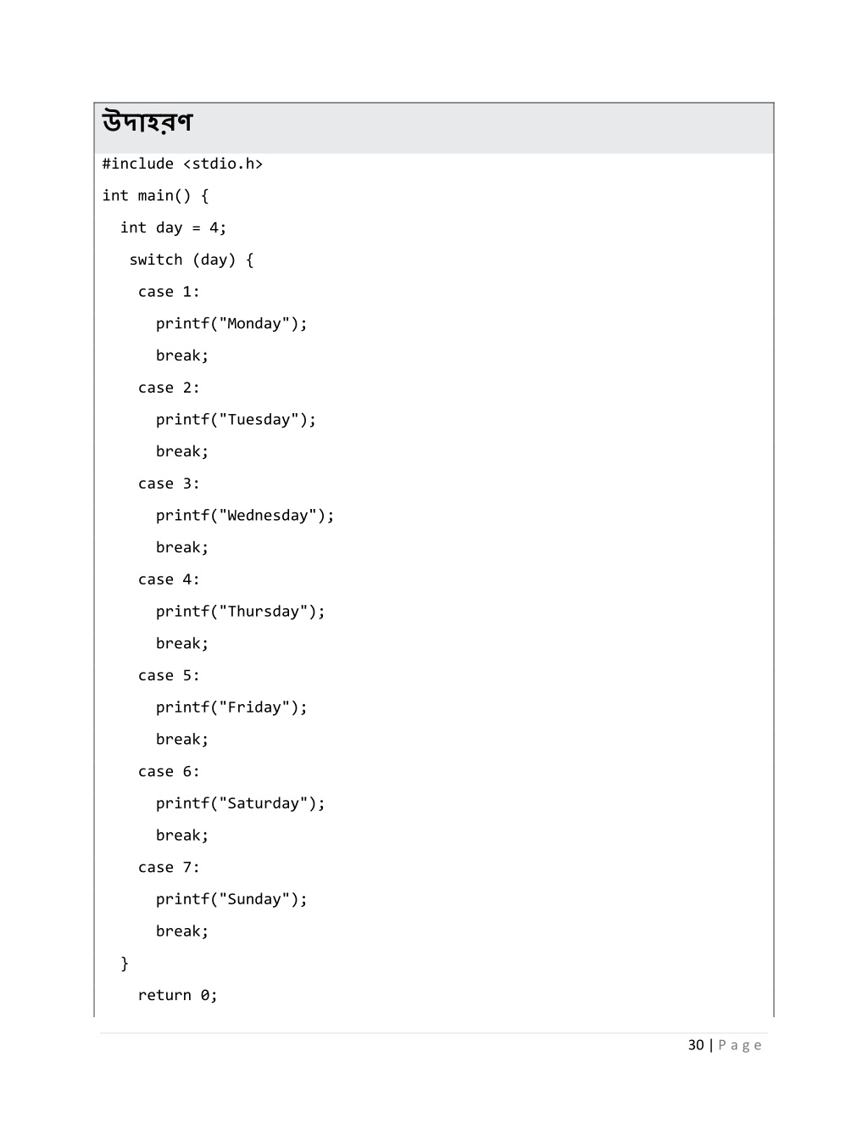Click the Bengali heading উদাহরণ
Viewport: 868px width, 1124px height.
click(x=147, y=123)
